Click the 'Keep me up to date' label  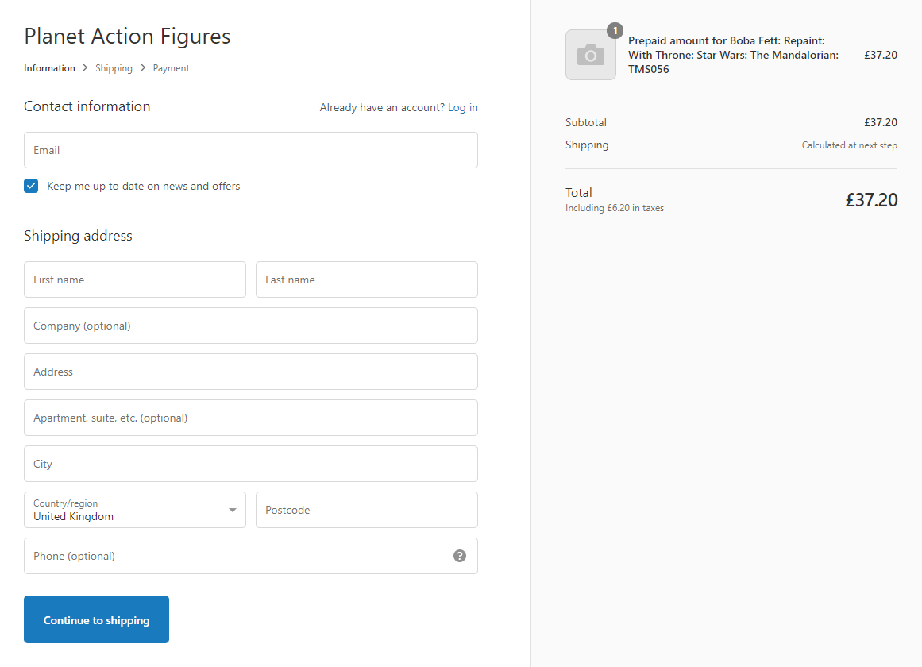(144, 186)
